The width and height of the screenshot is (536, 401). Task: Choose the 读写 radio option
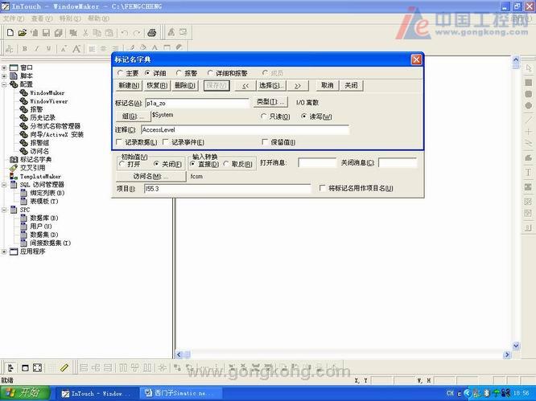point(303,117)
